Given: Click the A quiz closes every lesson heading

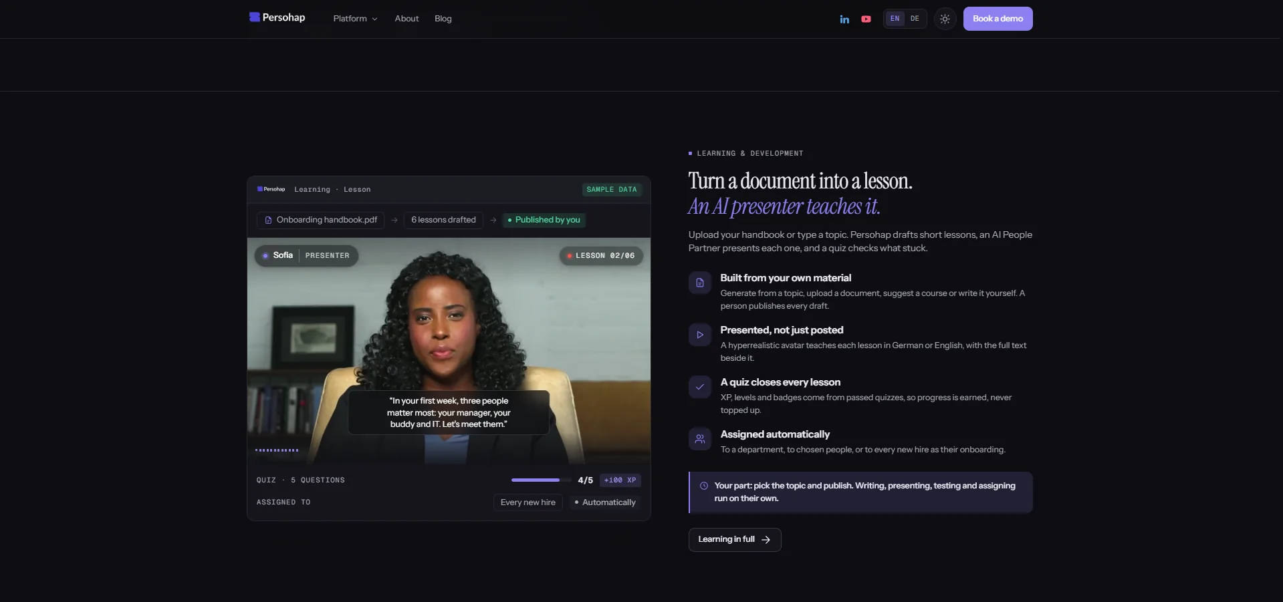Looking at the screenshot, I should 780,382.
